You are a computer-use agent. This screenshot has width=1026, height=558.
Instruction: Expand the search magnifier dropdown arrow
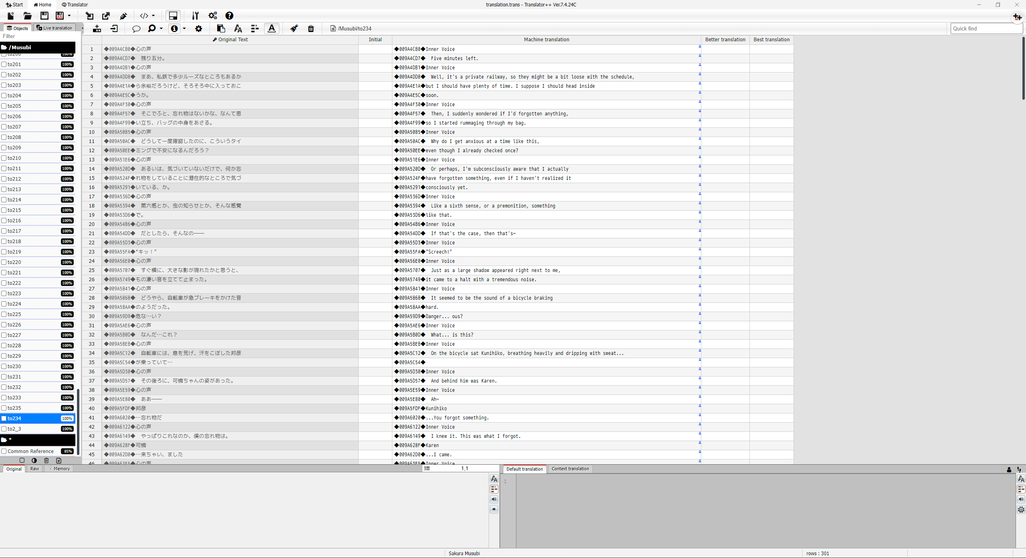pyautogui.click(x=161, y=28)
